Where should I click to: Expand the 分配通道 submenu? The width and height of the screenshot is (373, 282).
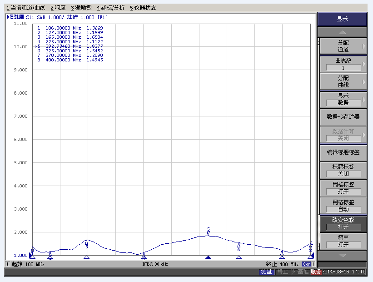[343, 46]
